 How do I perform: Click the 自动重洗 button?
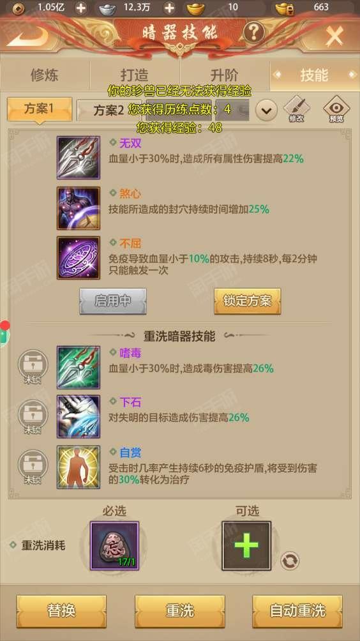pos(297,611)
